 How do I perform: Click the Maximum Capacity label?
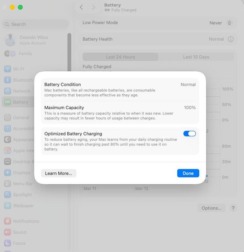point(64,108)
